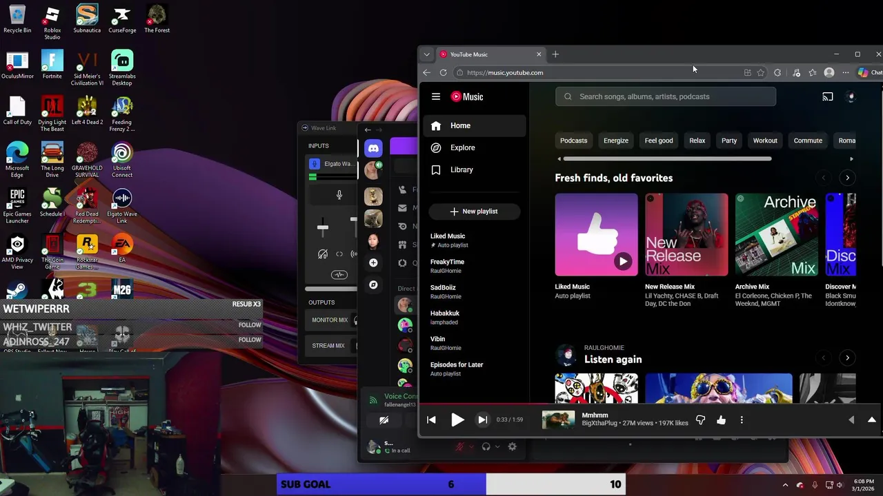Open the Habakkuk playlist
Image resolution: width=883 pixels, height=496 pixels.
pyautogui.click(x=475, y=317)
